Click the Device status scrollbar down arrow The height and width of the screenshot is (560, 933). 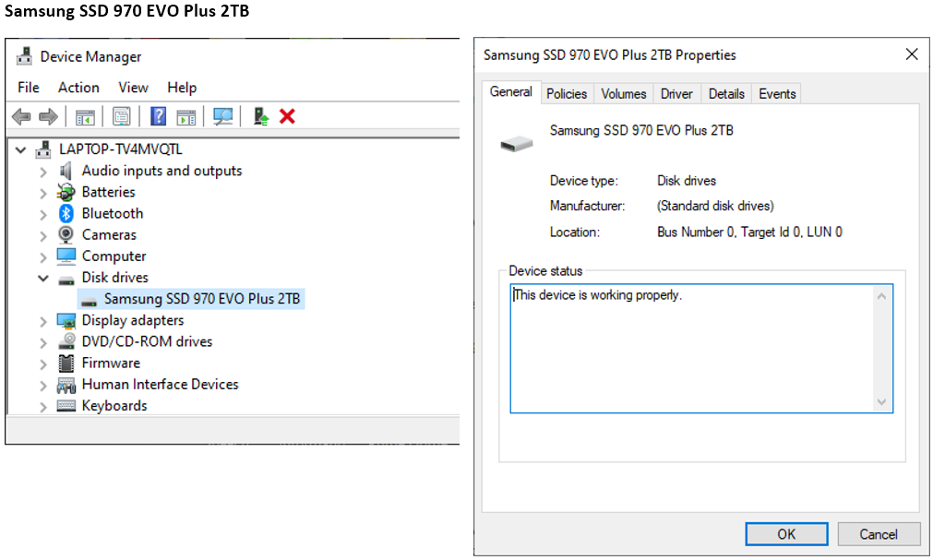[882, 402]
